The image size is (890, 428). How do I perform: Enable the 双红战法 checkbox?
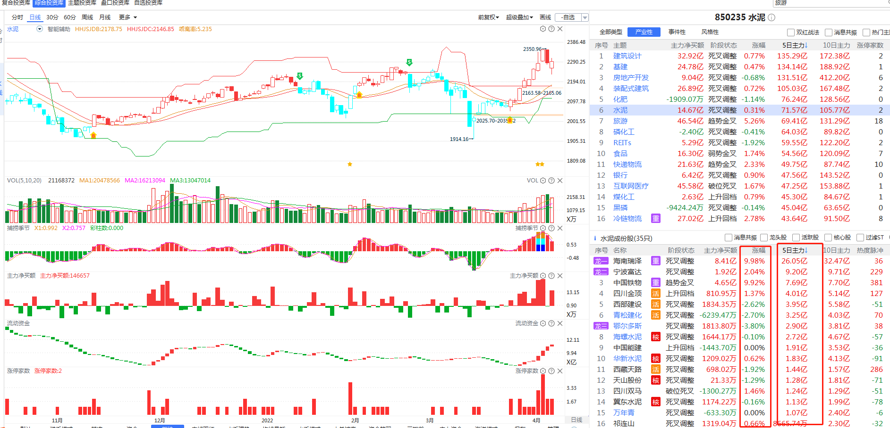pyautogui.click(x=791, y=33)
